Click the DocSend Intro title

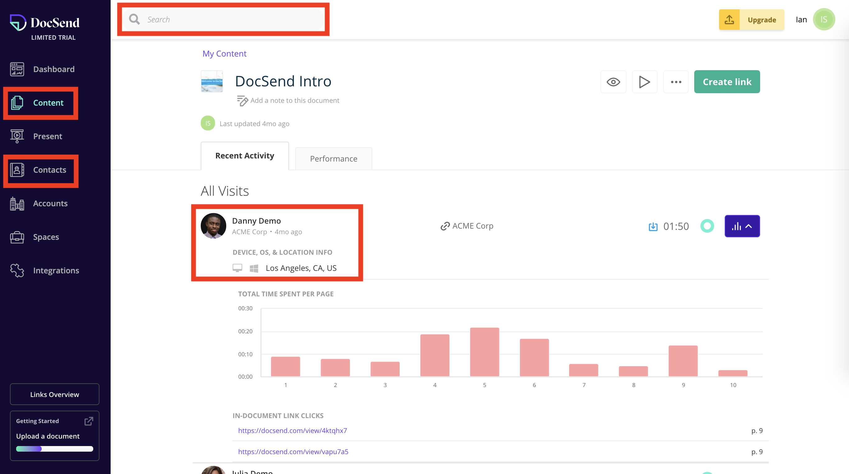[283, 81]
